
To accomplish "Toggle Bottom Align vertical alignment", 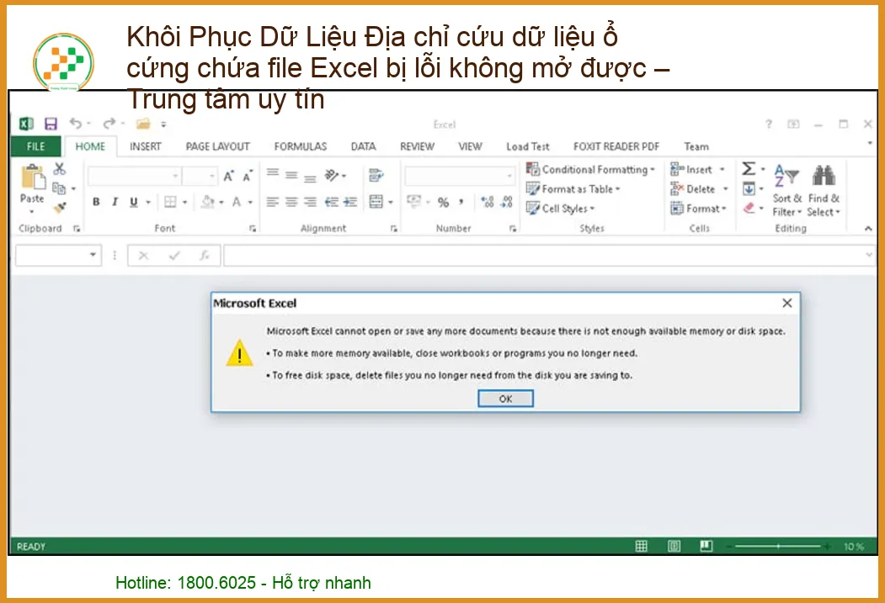I will [x=311, y=178].
